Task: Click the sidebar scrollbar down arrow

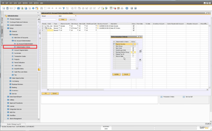Action: tap(39, 119)
